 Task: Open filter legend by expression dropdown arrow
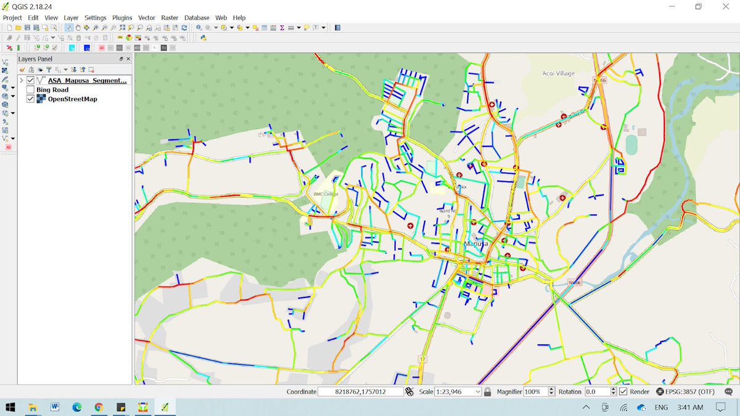tap(66, 70)
